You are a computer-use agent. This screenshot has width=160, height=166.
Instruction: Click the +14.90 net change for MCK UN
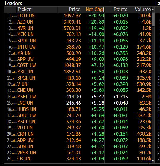(x=97, y=34)
